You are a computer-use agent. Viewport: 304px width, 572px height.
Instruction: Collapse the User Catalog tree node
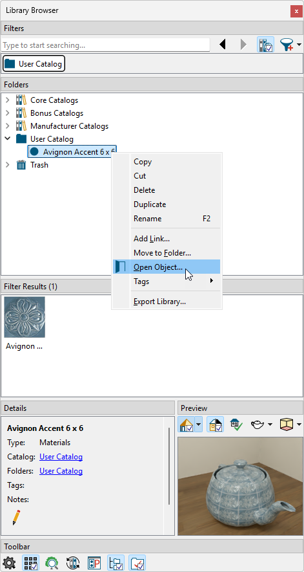pyautogui.click(x=8, y=139)
